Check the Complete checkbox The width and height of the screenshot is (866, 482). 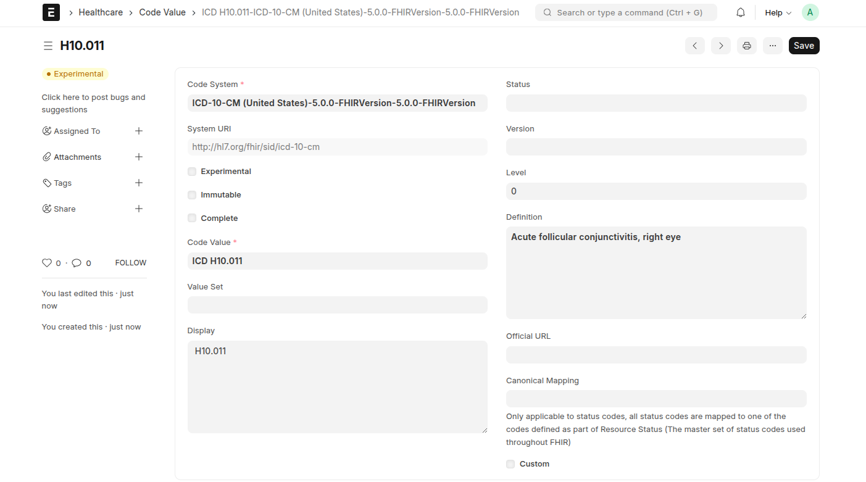click(x=192, y=218)
